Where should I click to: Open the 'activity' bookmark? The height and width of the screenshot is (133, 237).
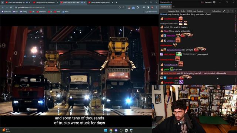point(24,11)
